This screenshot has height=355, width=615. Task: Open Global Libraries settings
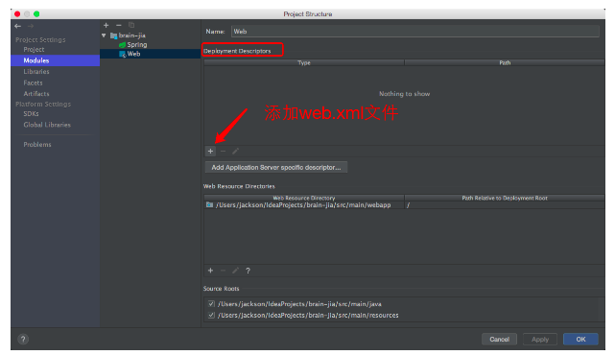click(x=47, y=125)
